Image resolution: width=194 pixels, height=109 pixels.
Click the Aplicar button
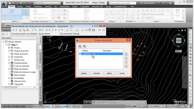click(x=109, y=73)
